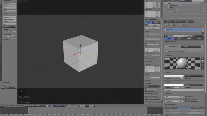
Task: Click the red X axis manipulator arrow
Action: 74,54
